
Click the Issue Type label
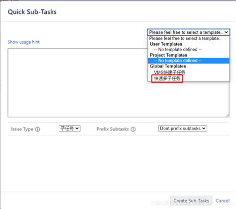click(22, 129)
